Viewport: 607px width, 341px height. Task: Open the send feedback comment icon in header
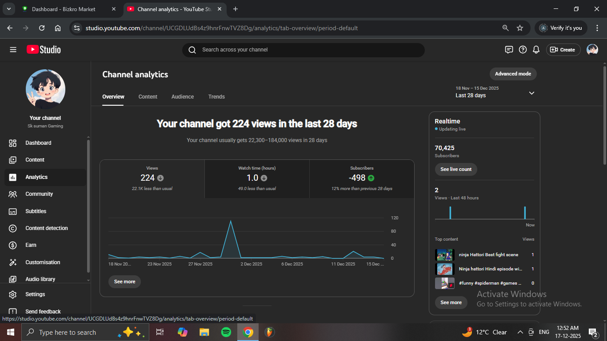click(509, 50)
